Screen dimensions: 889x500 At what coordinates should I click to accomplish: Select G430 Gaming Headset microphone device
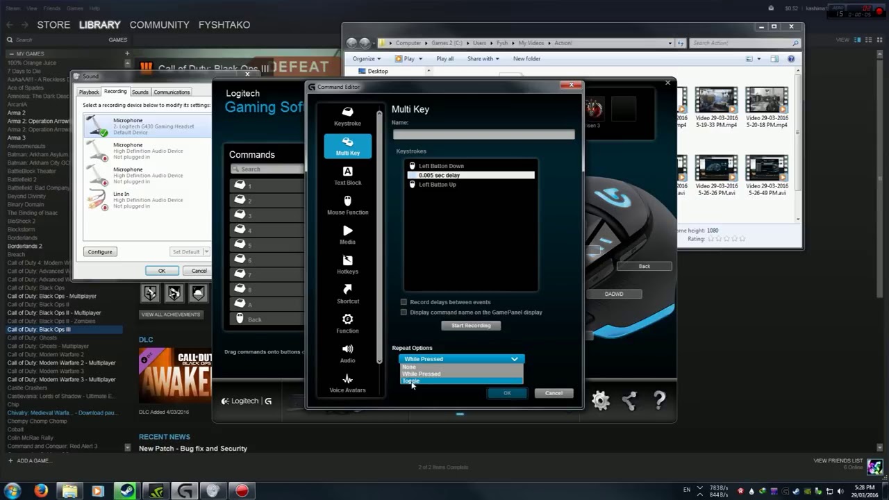147,126
